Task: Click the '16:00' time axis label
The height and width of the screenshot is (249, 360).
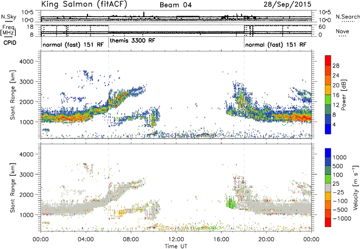Action: click(221, 240)
